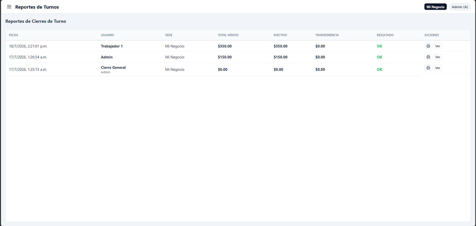Click the FECHA column header
The image size is (476, 226).
[x=13, y=35]
